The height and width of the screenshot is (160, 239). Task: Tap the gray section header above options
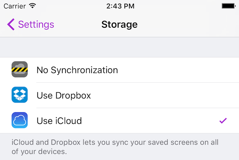coord(119,47)
